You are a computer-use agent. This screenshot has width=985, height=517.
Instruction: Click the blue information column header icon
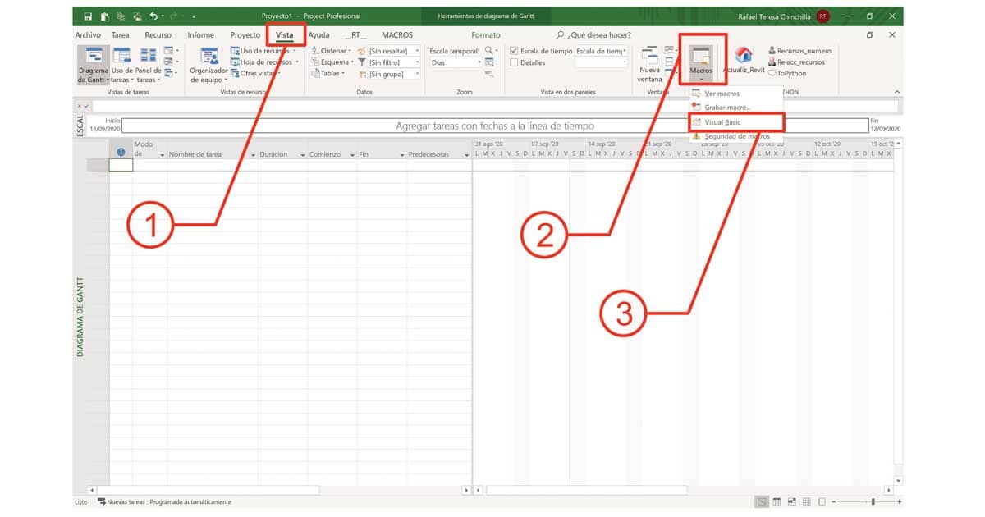point(121,152)
